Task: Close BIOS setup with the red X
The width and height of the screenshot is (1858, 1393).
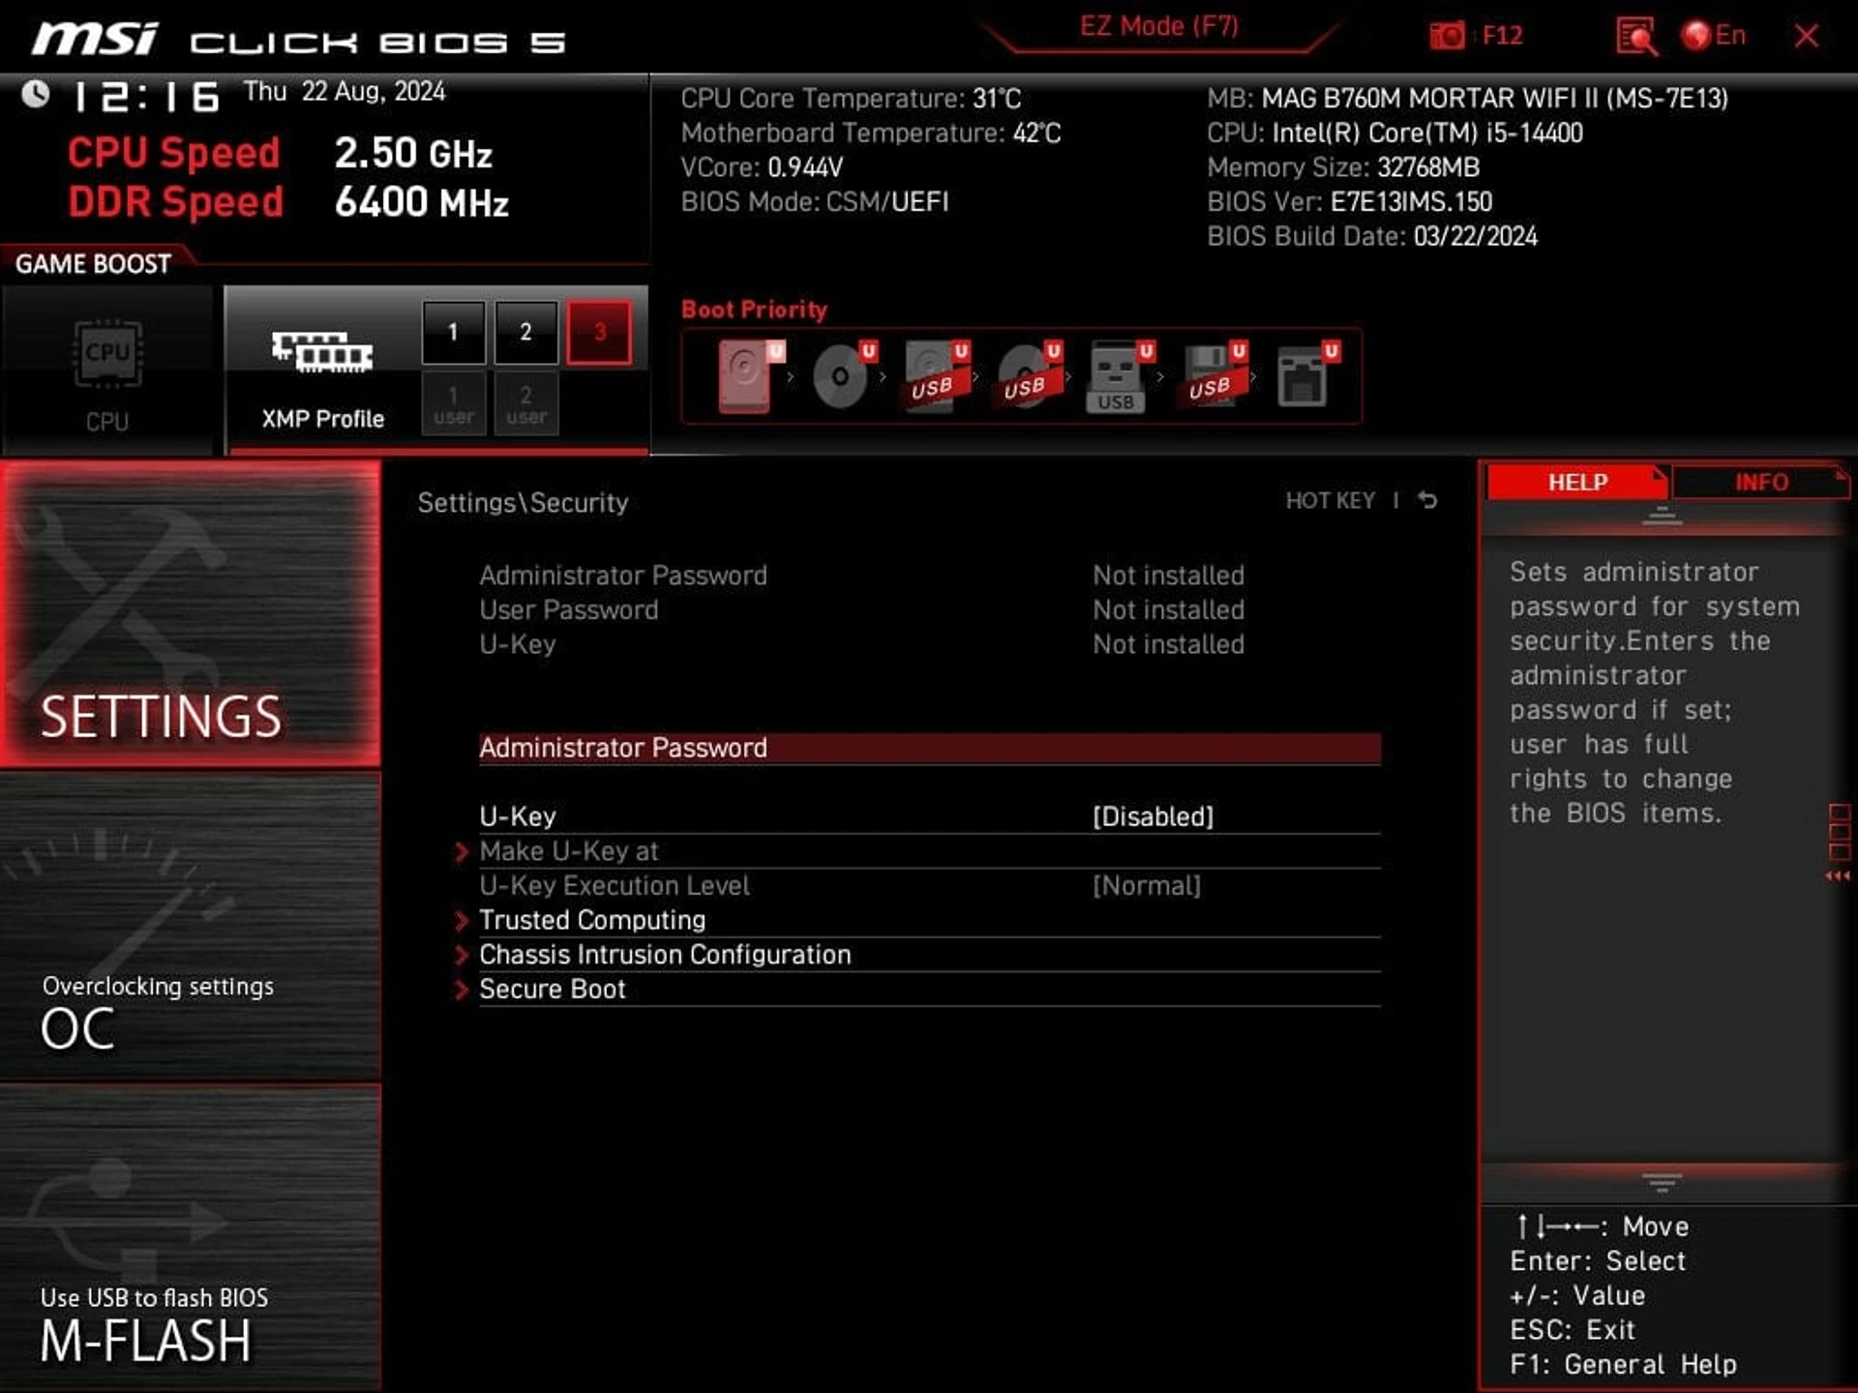Action: [x=1806, y=36]
